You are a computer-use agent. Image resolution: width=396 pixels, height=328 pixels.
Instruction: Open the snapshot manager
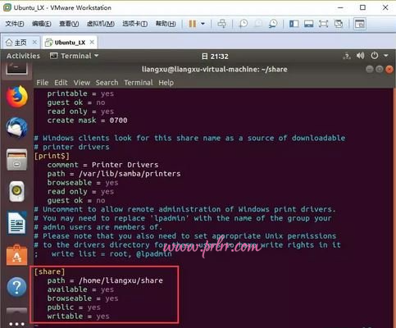coord(272,24)
